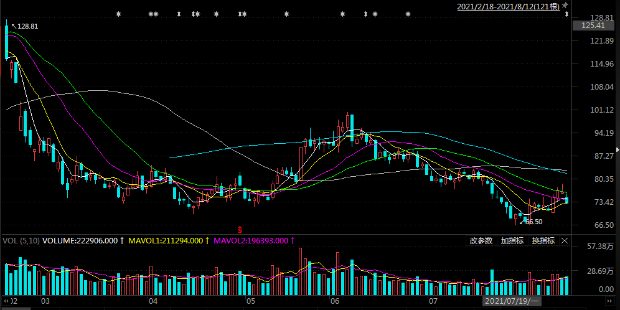Open the 2021/2/18-2021/8/12 date range link

(509, 7)
